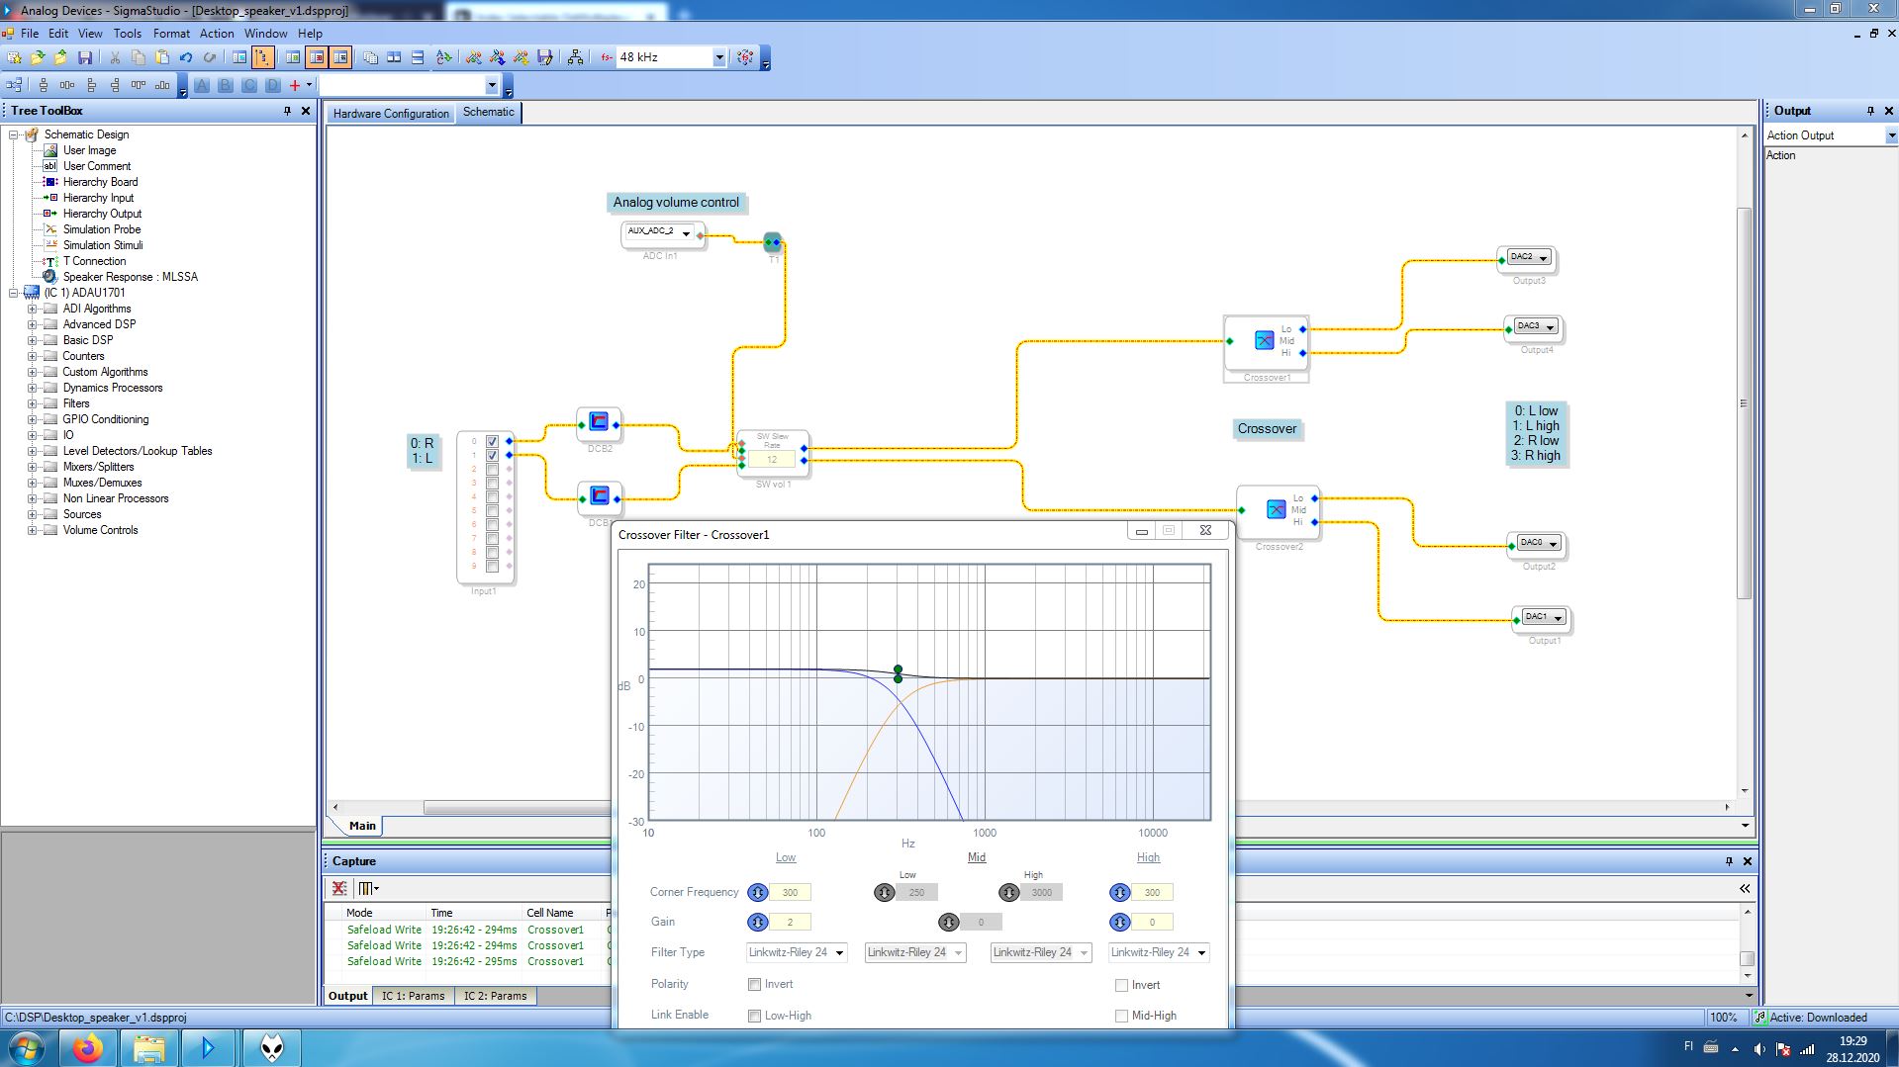
Task: Click Low corner frequency stepper knob
Action: 758,892
